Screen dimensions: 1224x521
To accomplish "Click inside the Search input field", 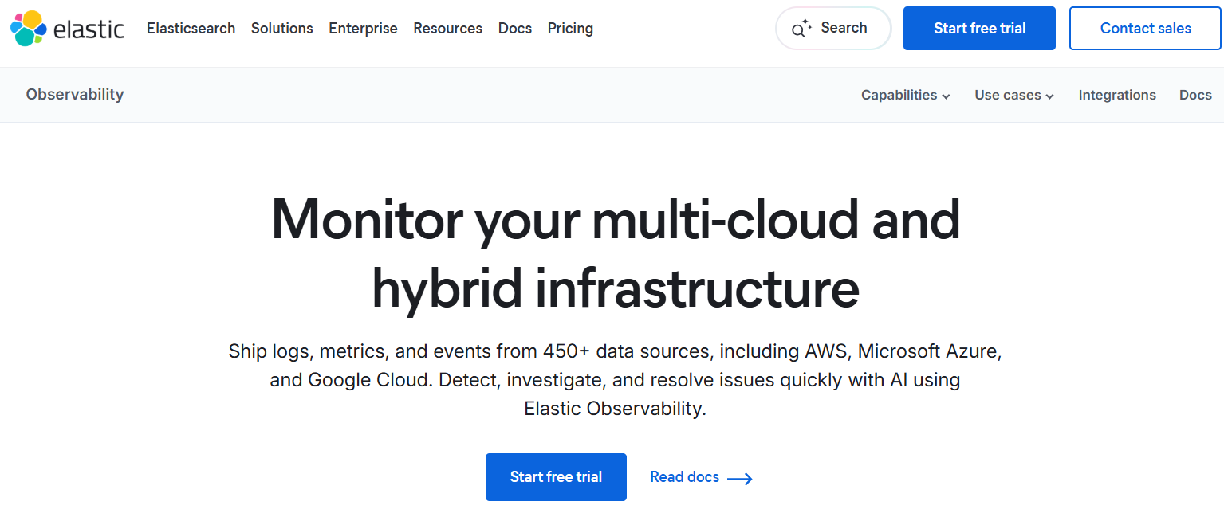I will [x=843, y=28].
